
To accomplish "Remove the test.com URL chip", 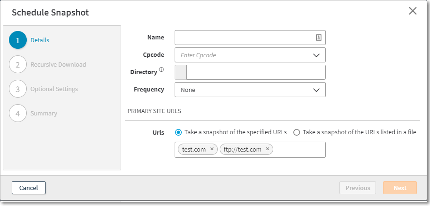I will (x=212, y=149).
